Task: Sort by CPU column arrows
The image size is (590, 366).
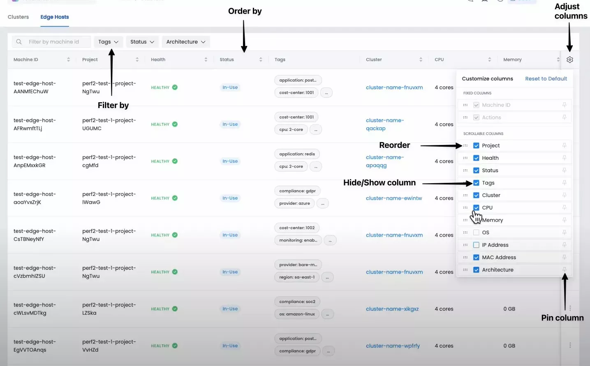Action: point(489,60)
